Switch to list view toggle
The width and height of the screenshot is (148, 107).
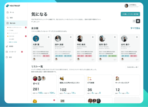point(134,21)
